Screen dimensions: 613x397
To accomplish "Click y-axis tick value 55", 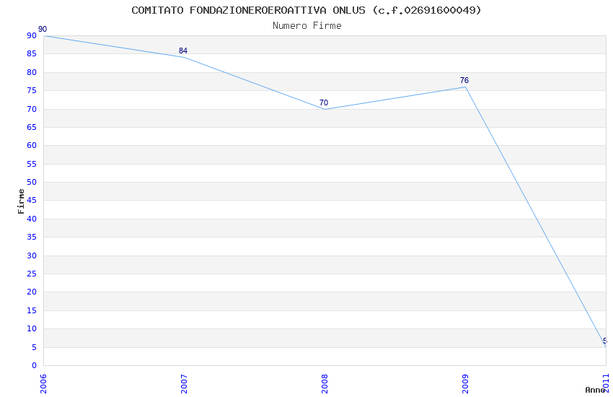I will 32,164.
